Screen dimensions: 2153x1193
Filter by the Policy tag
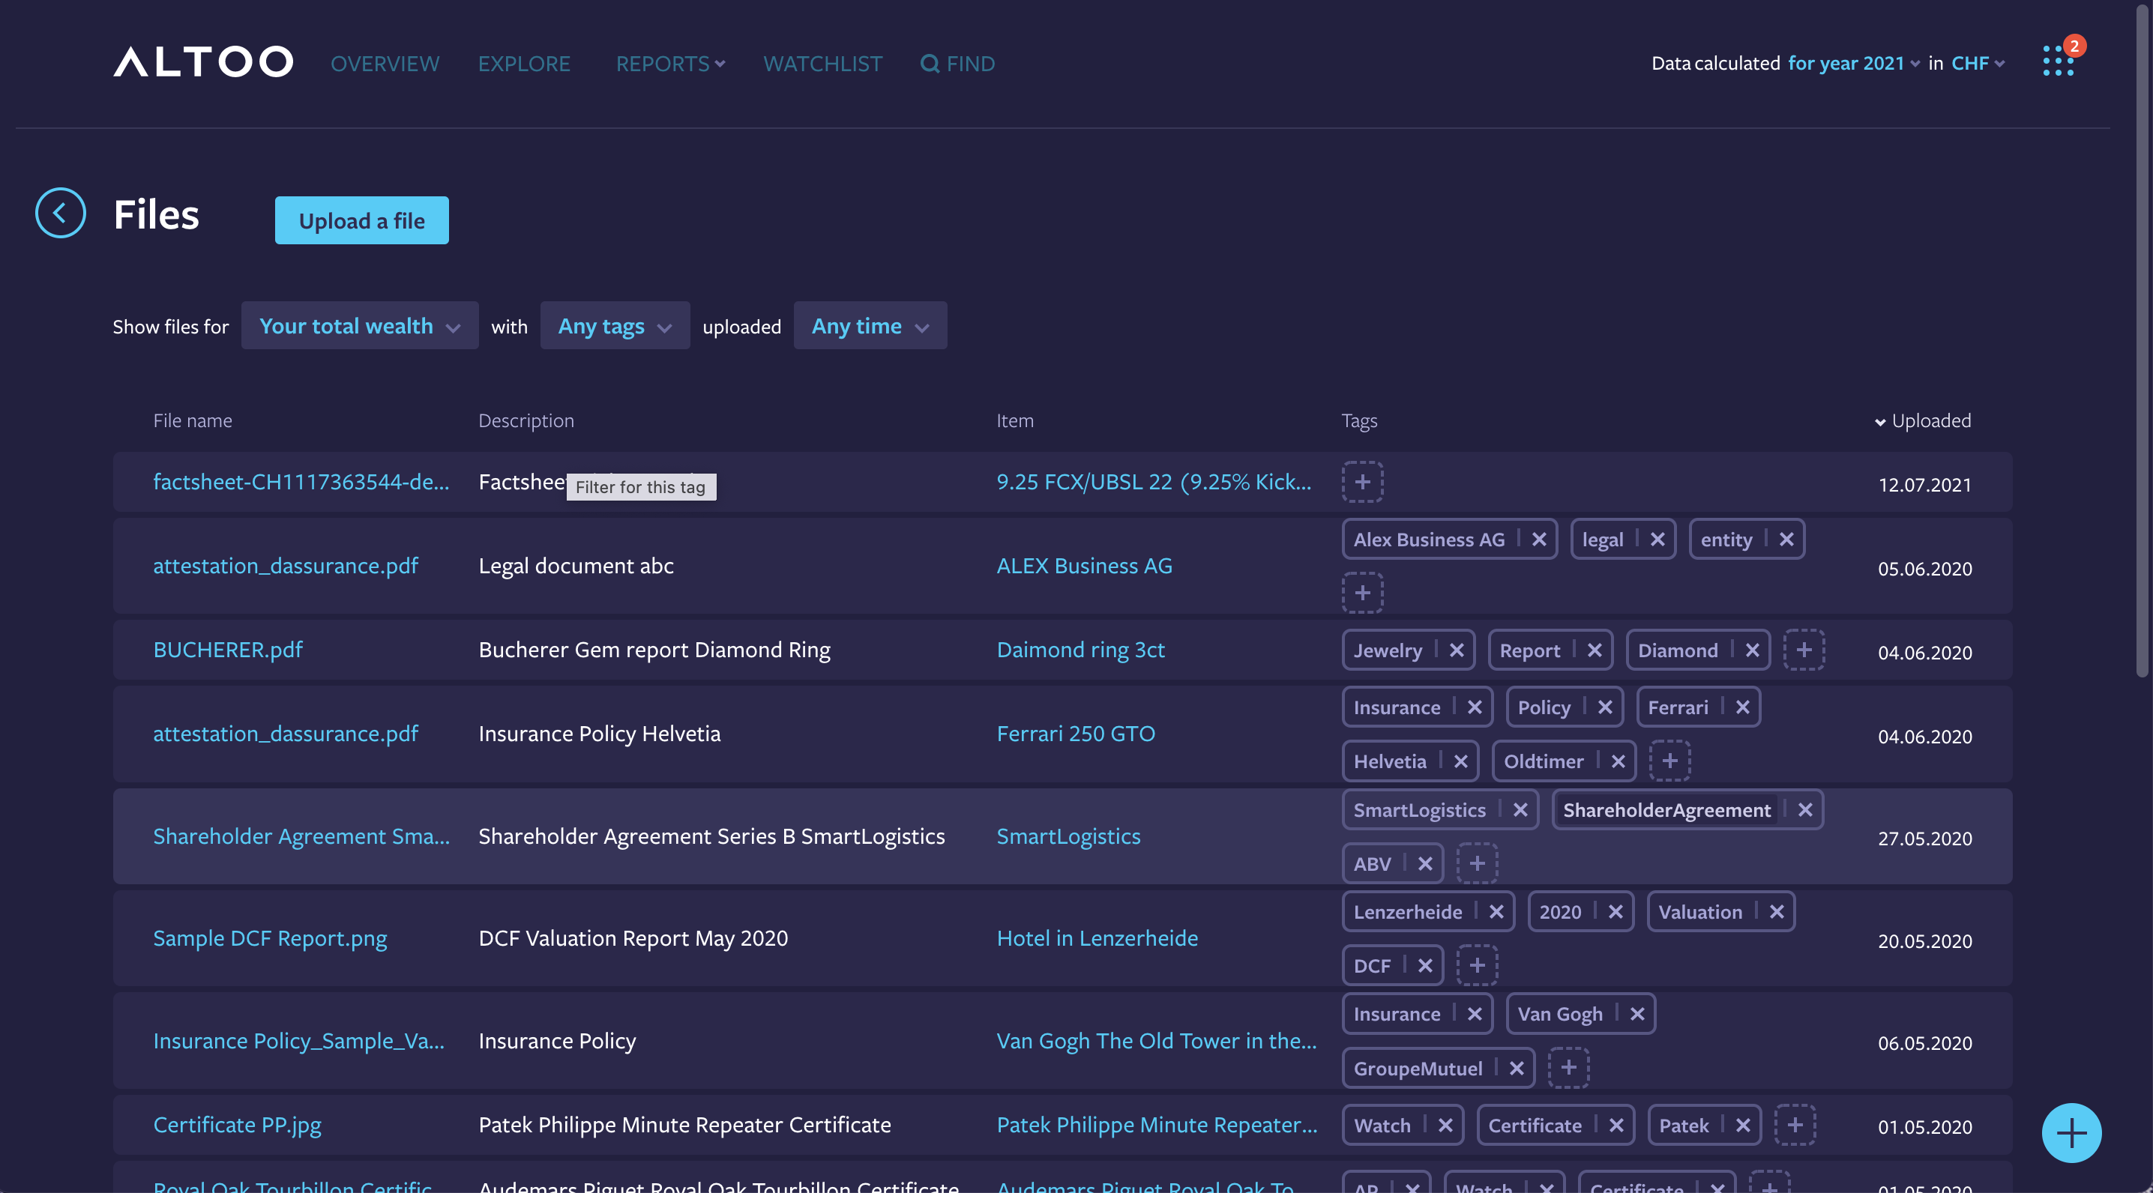pyautogui.click(x=1544, y=707)
